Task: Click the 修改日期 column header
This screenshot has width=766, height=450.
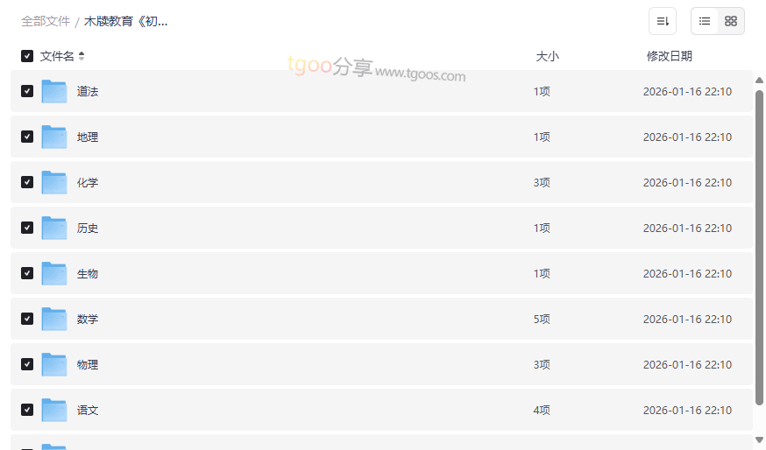Action: 669,56
